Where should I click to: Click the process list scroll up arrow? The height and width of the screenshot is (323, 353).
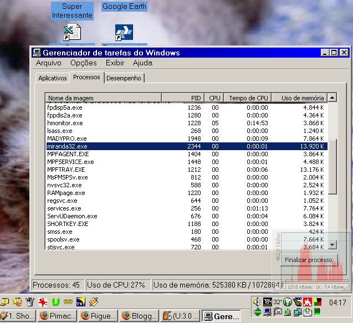click(x=332, y=98)
